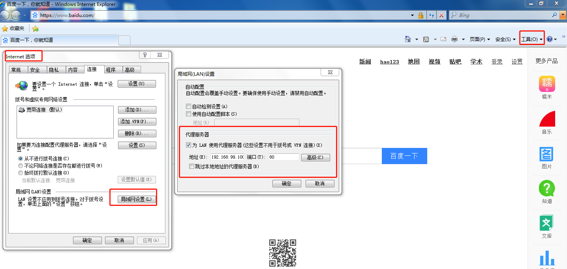Switch to the 高级 tab in Internet 选项
Viewport: 567px width, 269px height.
[131, 69]
